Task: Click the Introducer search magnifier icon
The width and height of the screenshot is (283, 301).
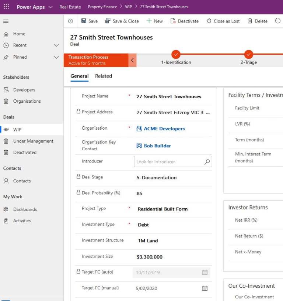Action: point(207,162)
